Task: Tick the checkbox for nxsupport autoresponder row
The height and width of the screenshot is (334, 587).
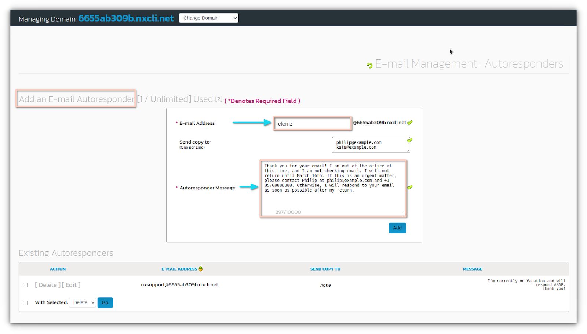Action: coord(25,285)
